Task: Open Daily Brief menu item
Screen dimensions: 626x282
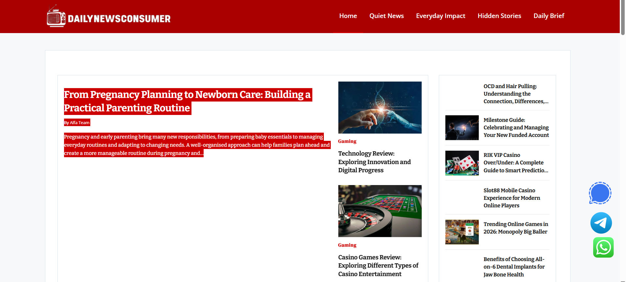Action: click(548, 16)
